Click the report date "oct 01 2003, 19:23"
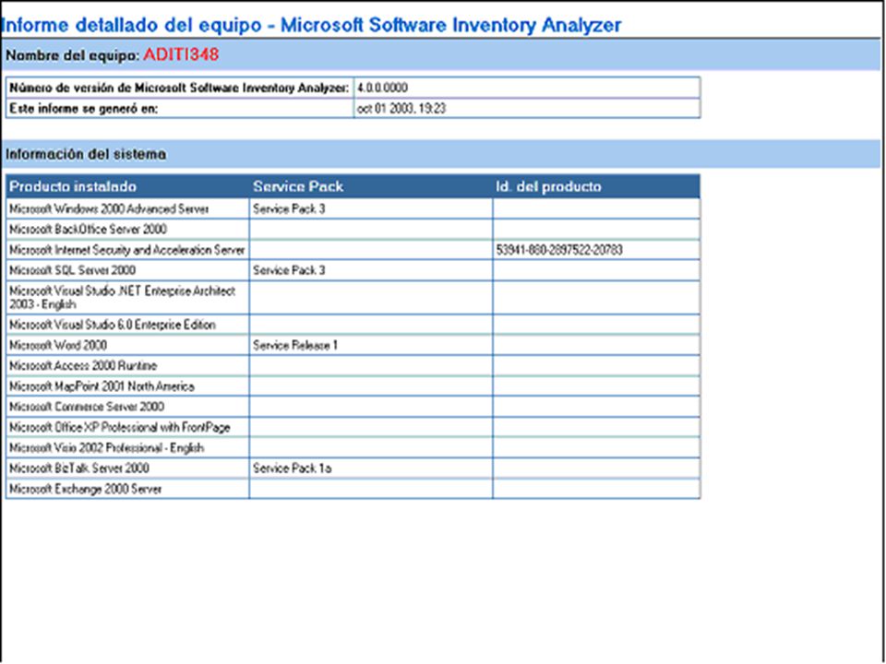886x664 pixels. [401, 109]
